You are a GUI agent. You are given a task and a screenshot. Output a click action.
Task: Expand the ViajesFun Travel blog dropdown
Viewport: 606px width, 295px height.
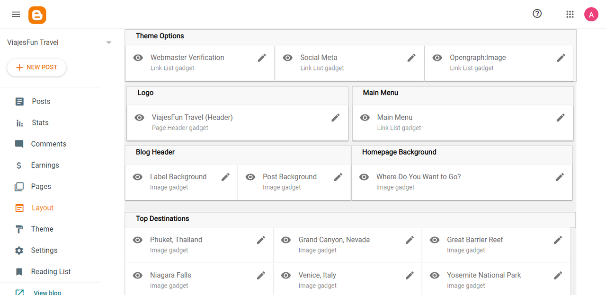pos(109,43)
